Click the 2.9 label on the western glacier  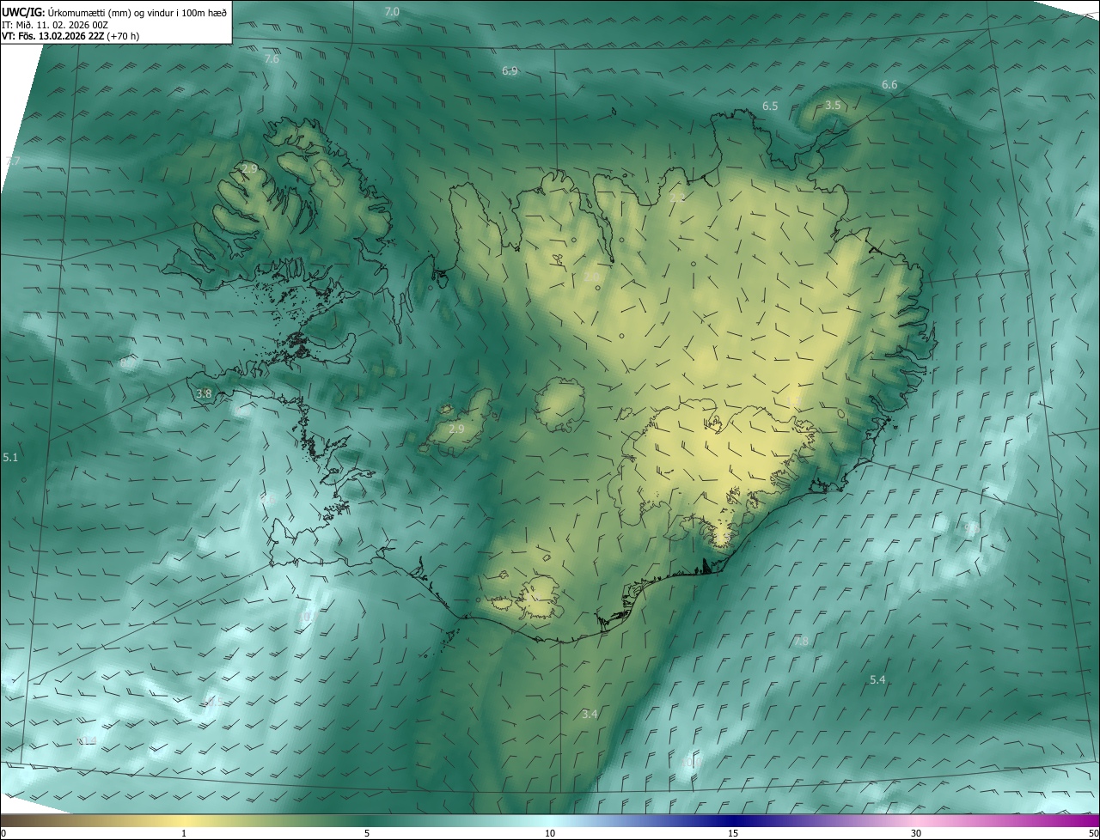[x=456, y=429]
